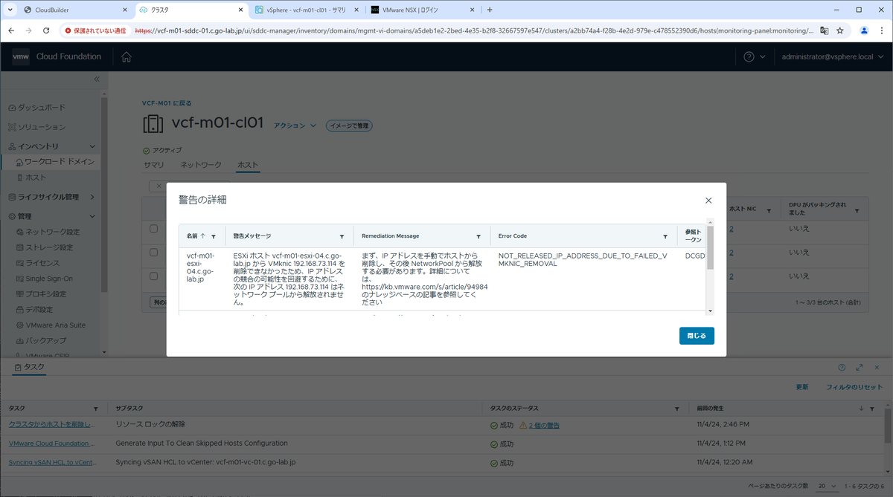Close the 警告の詳細 dialog with the X
Image resolution: width=893 pixels, height=497 pixels.
(x=708, y=201)
